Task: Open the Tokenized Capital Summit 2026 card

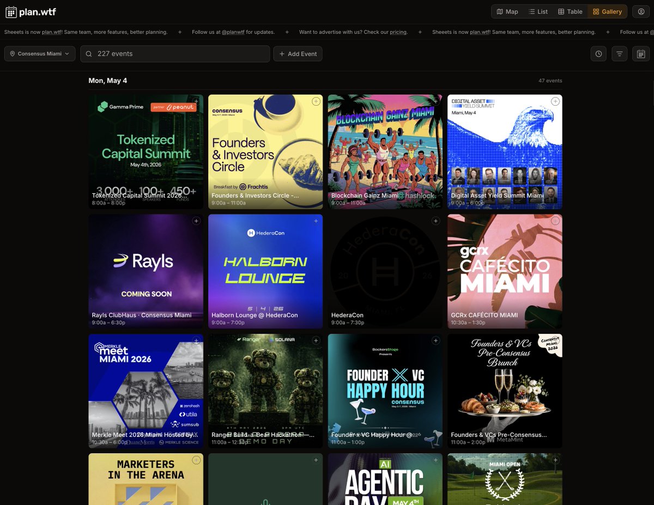Action: point(146,151)
